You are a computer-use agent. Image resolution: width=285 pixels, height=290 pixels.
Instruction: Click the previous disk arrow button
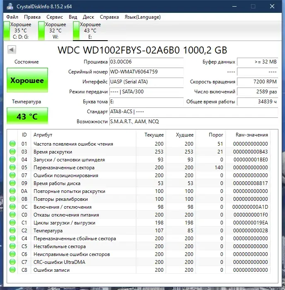pyautogui.click(x=12, y=49)
